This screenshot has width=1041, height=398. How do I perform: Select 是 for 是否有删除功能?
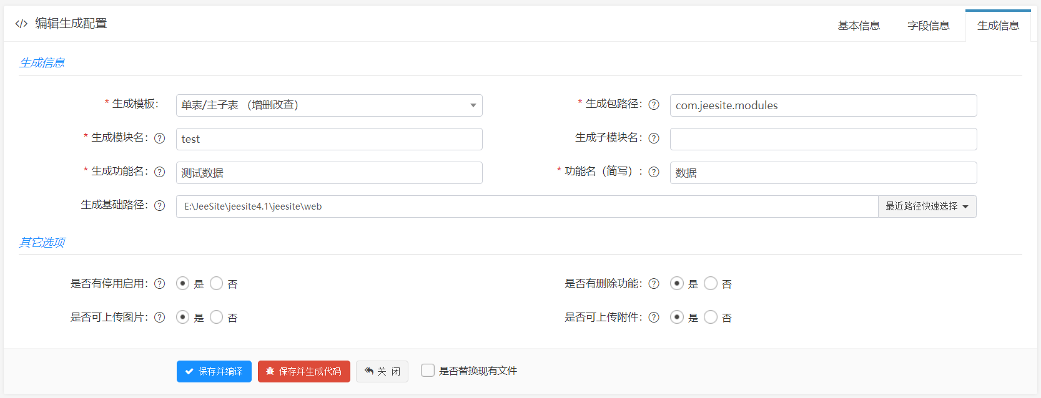(x=676, y=284)
